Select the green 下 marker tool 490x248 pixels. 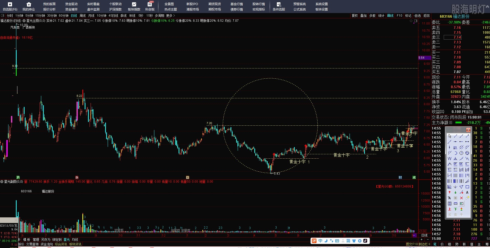pyautogui.click(x=455, y=209)
